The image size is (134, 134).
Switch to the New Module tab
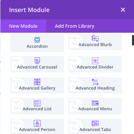[23, 26]
